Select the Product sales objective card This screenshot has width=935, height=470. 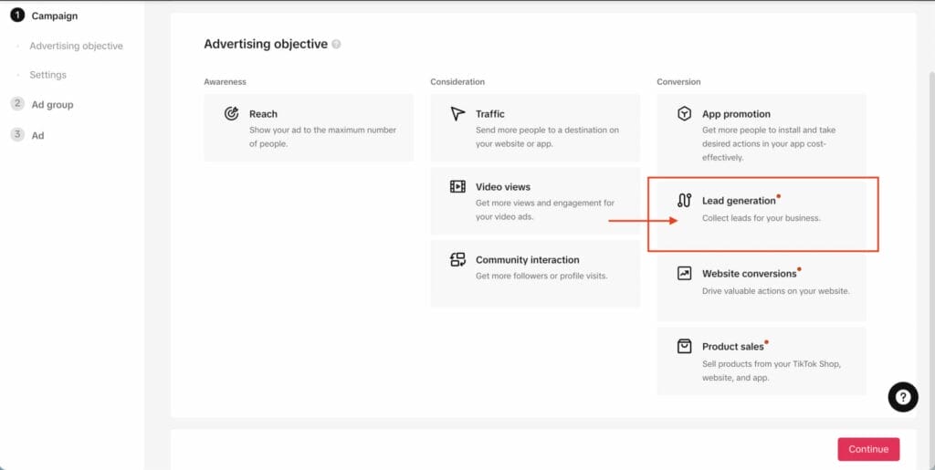762,360
